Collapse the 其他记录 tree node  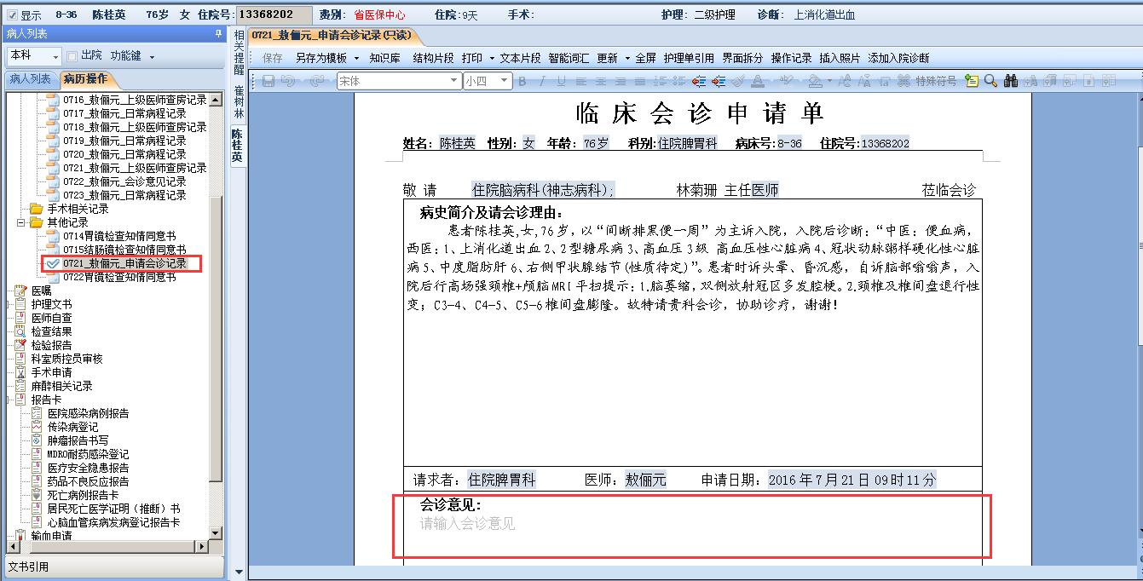click(x=21, y=222)
